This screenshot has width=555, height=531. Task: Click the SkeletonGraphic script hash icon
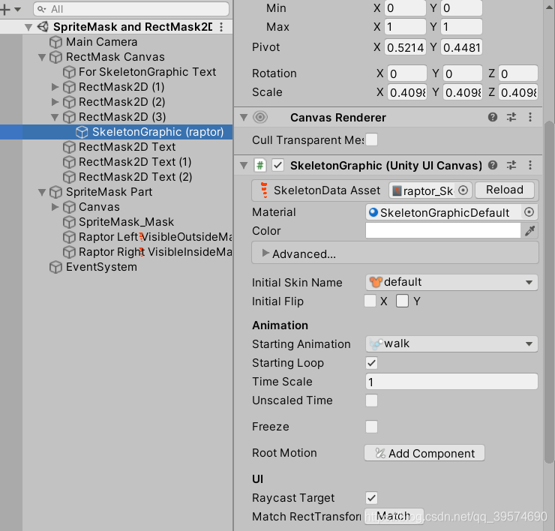coord(260,165)
